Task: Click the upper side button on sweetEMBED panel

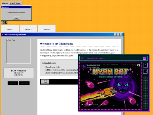Action: point(145,65)
